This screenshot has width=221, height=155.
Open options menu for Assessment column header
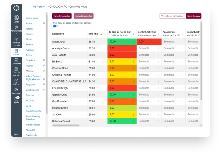pos(182,34)
